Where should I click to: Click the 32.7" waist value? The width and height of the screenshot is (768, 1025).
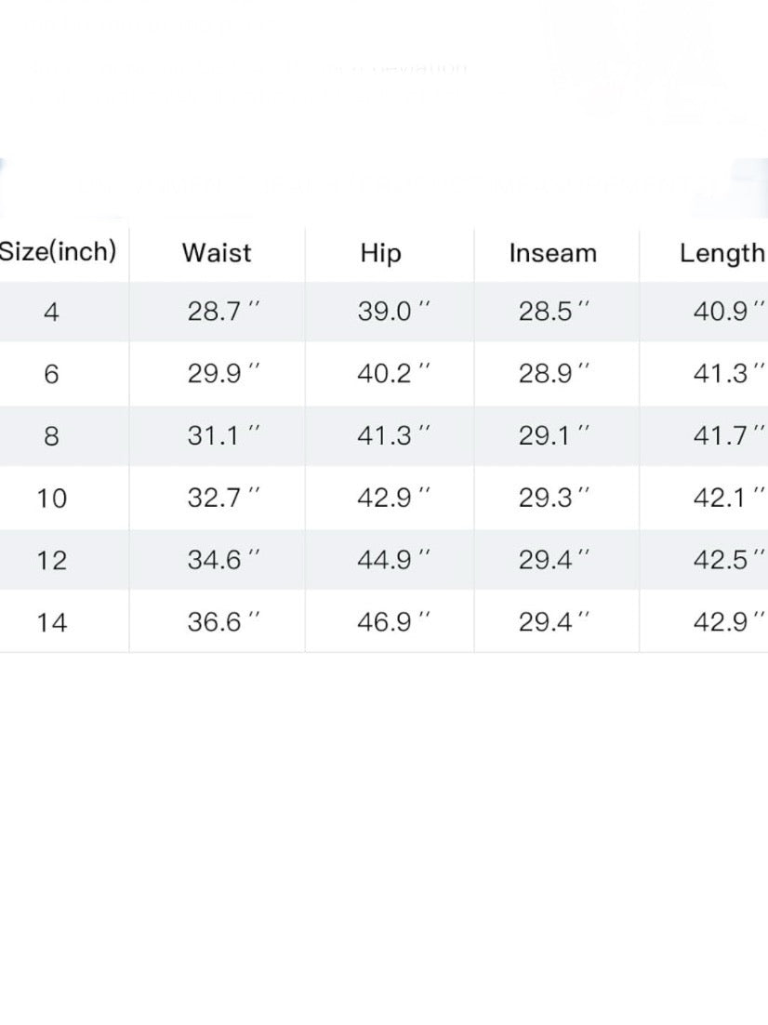pos(223,498)
